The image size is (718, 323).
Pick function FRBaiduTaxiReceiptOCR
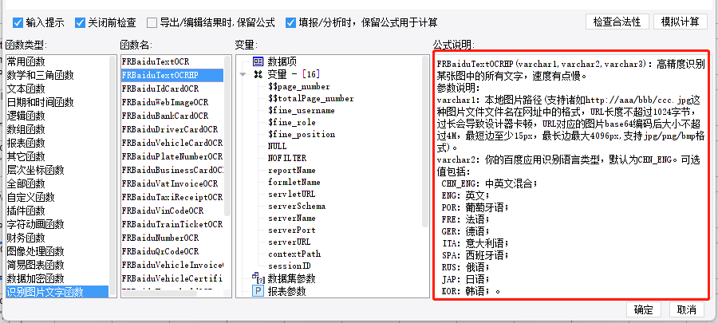coord(172,197)
